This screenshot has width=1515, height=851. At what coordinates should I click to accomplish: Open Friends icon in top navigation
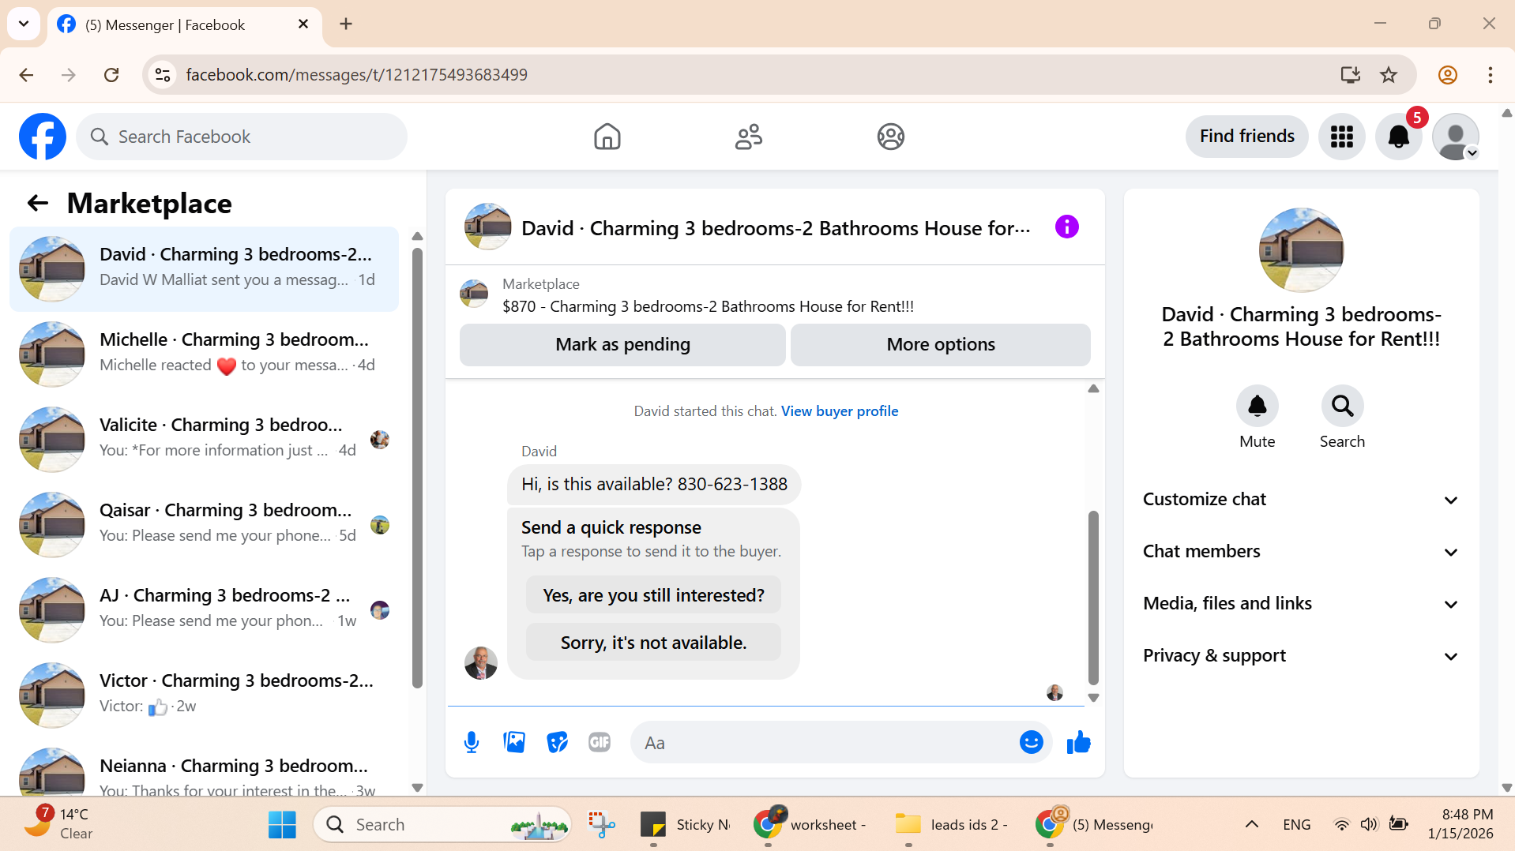[748, 137]
